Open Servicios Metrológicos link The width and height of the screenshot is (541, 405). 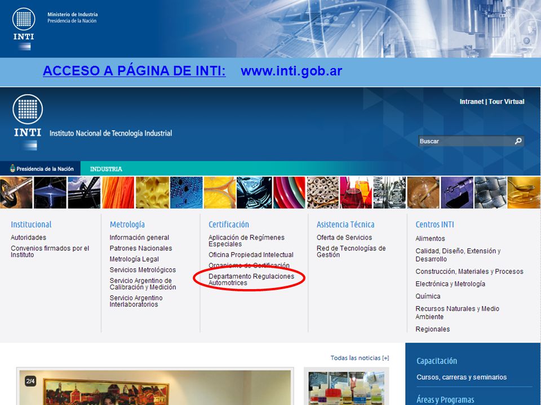point(143,269)
